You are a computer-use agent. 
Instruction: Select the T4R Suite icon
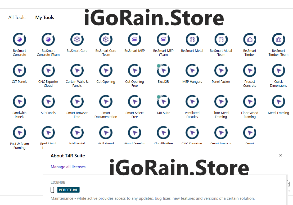[x=163, y=102]
